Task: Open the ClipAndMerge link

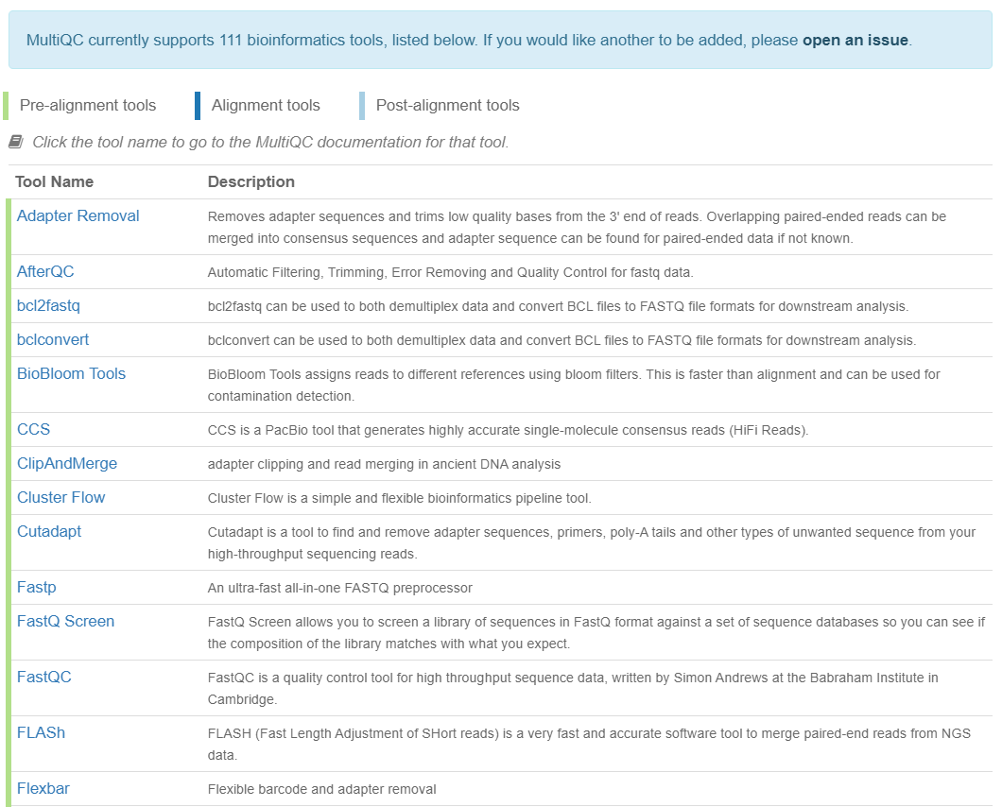Action: pyautogui.click(x=67, y=463)
